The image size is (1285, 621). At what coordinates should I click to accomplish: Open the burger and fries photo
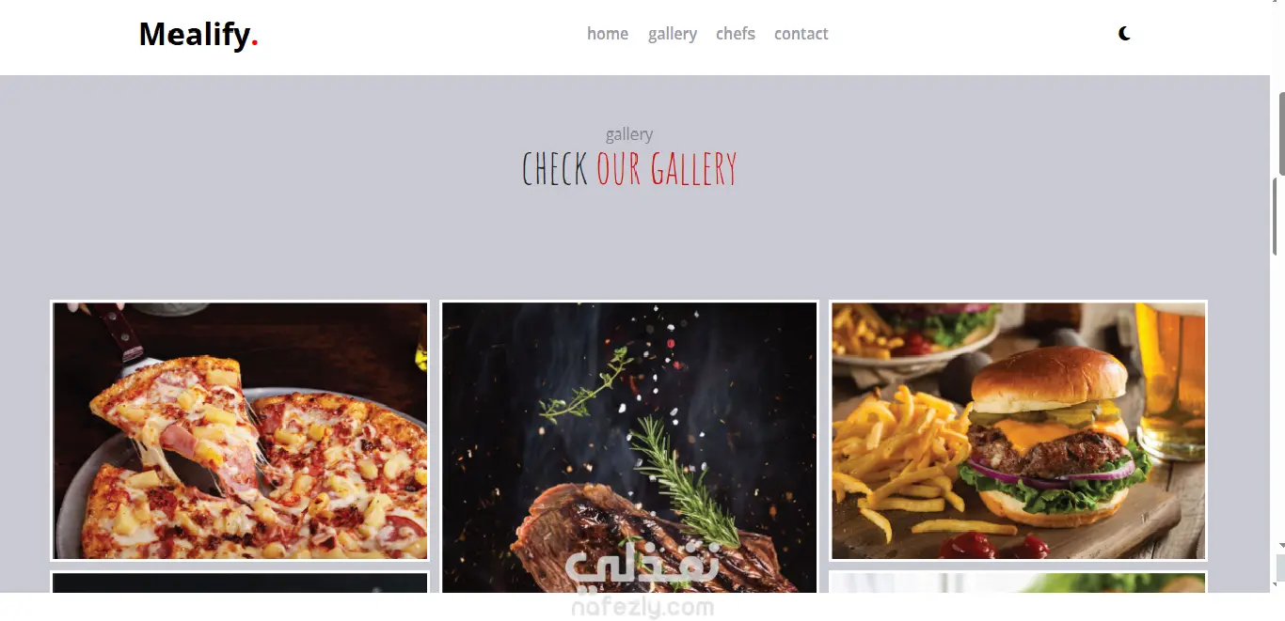(1018, 430)
